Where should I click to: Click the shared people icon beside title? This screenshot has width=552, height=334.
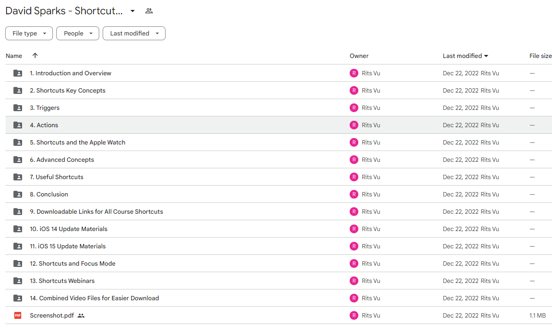(149, 11)
